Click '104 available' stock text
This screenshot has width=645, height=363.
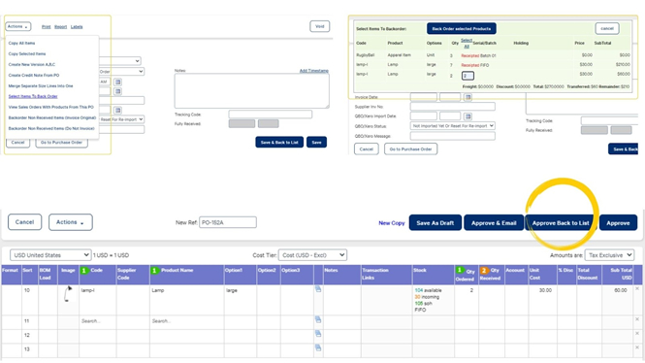pyautogui.click(x=428, y=290)
